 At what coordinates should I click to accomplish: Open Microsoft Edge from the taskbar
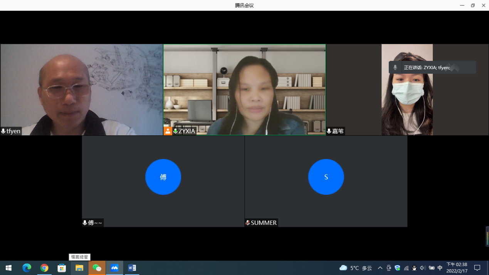click(27, 268)
